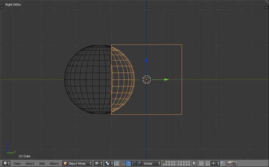The height and width of the screenshot is (167, 269).
Task: Open the Global transform orientation dropdown
Action: tap(152, 163)
